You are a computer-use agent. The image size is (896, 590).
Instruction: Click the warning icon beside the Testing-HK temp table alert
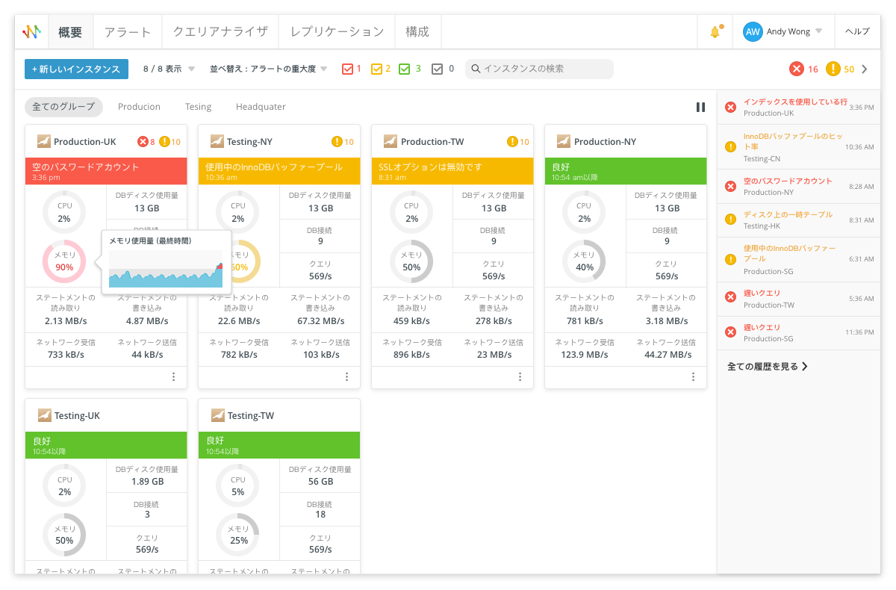click(730, 220)
